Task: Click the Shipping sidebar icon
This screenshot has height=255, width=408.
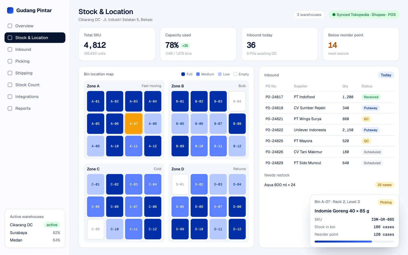Action: [x=10, y=73]
